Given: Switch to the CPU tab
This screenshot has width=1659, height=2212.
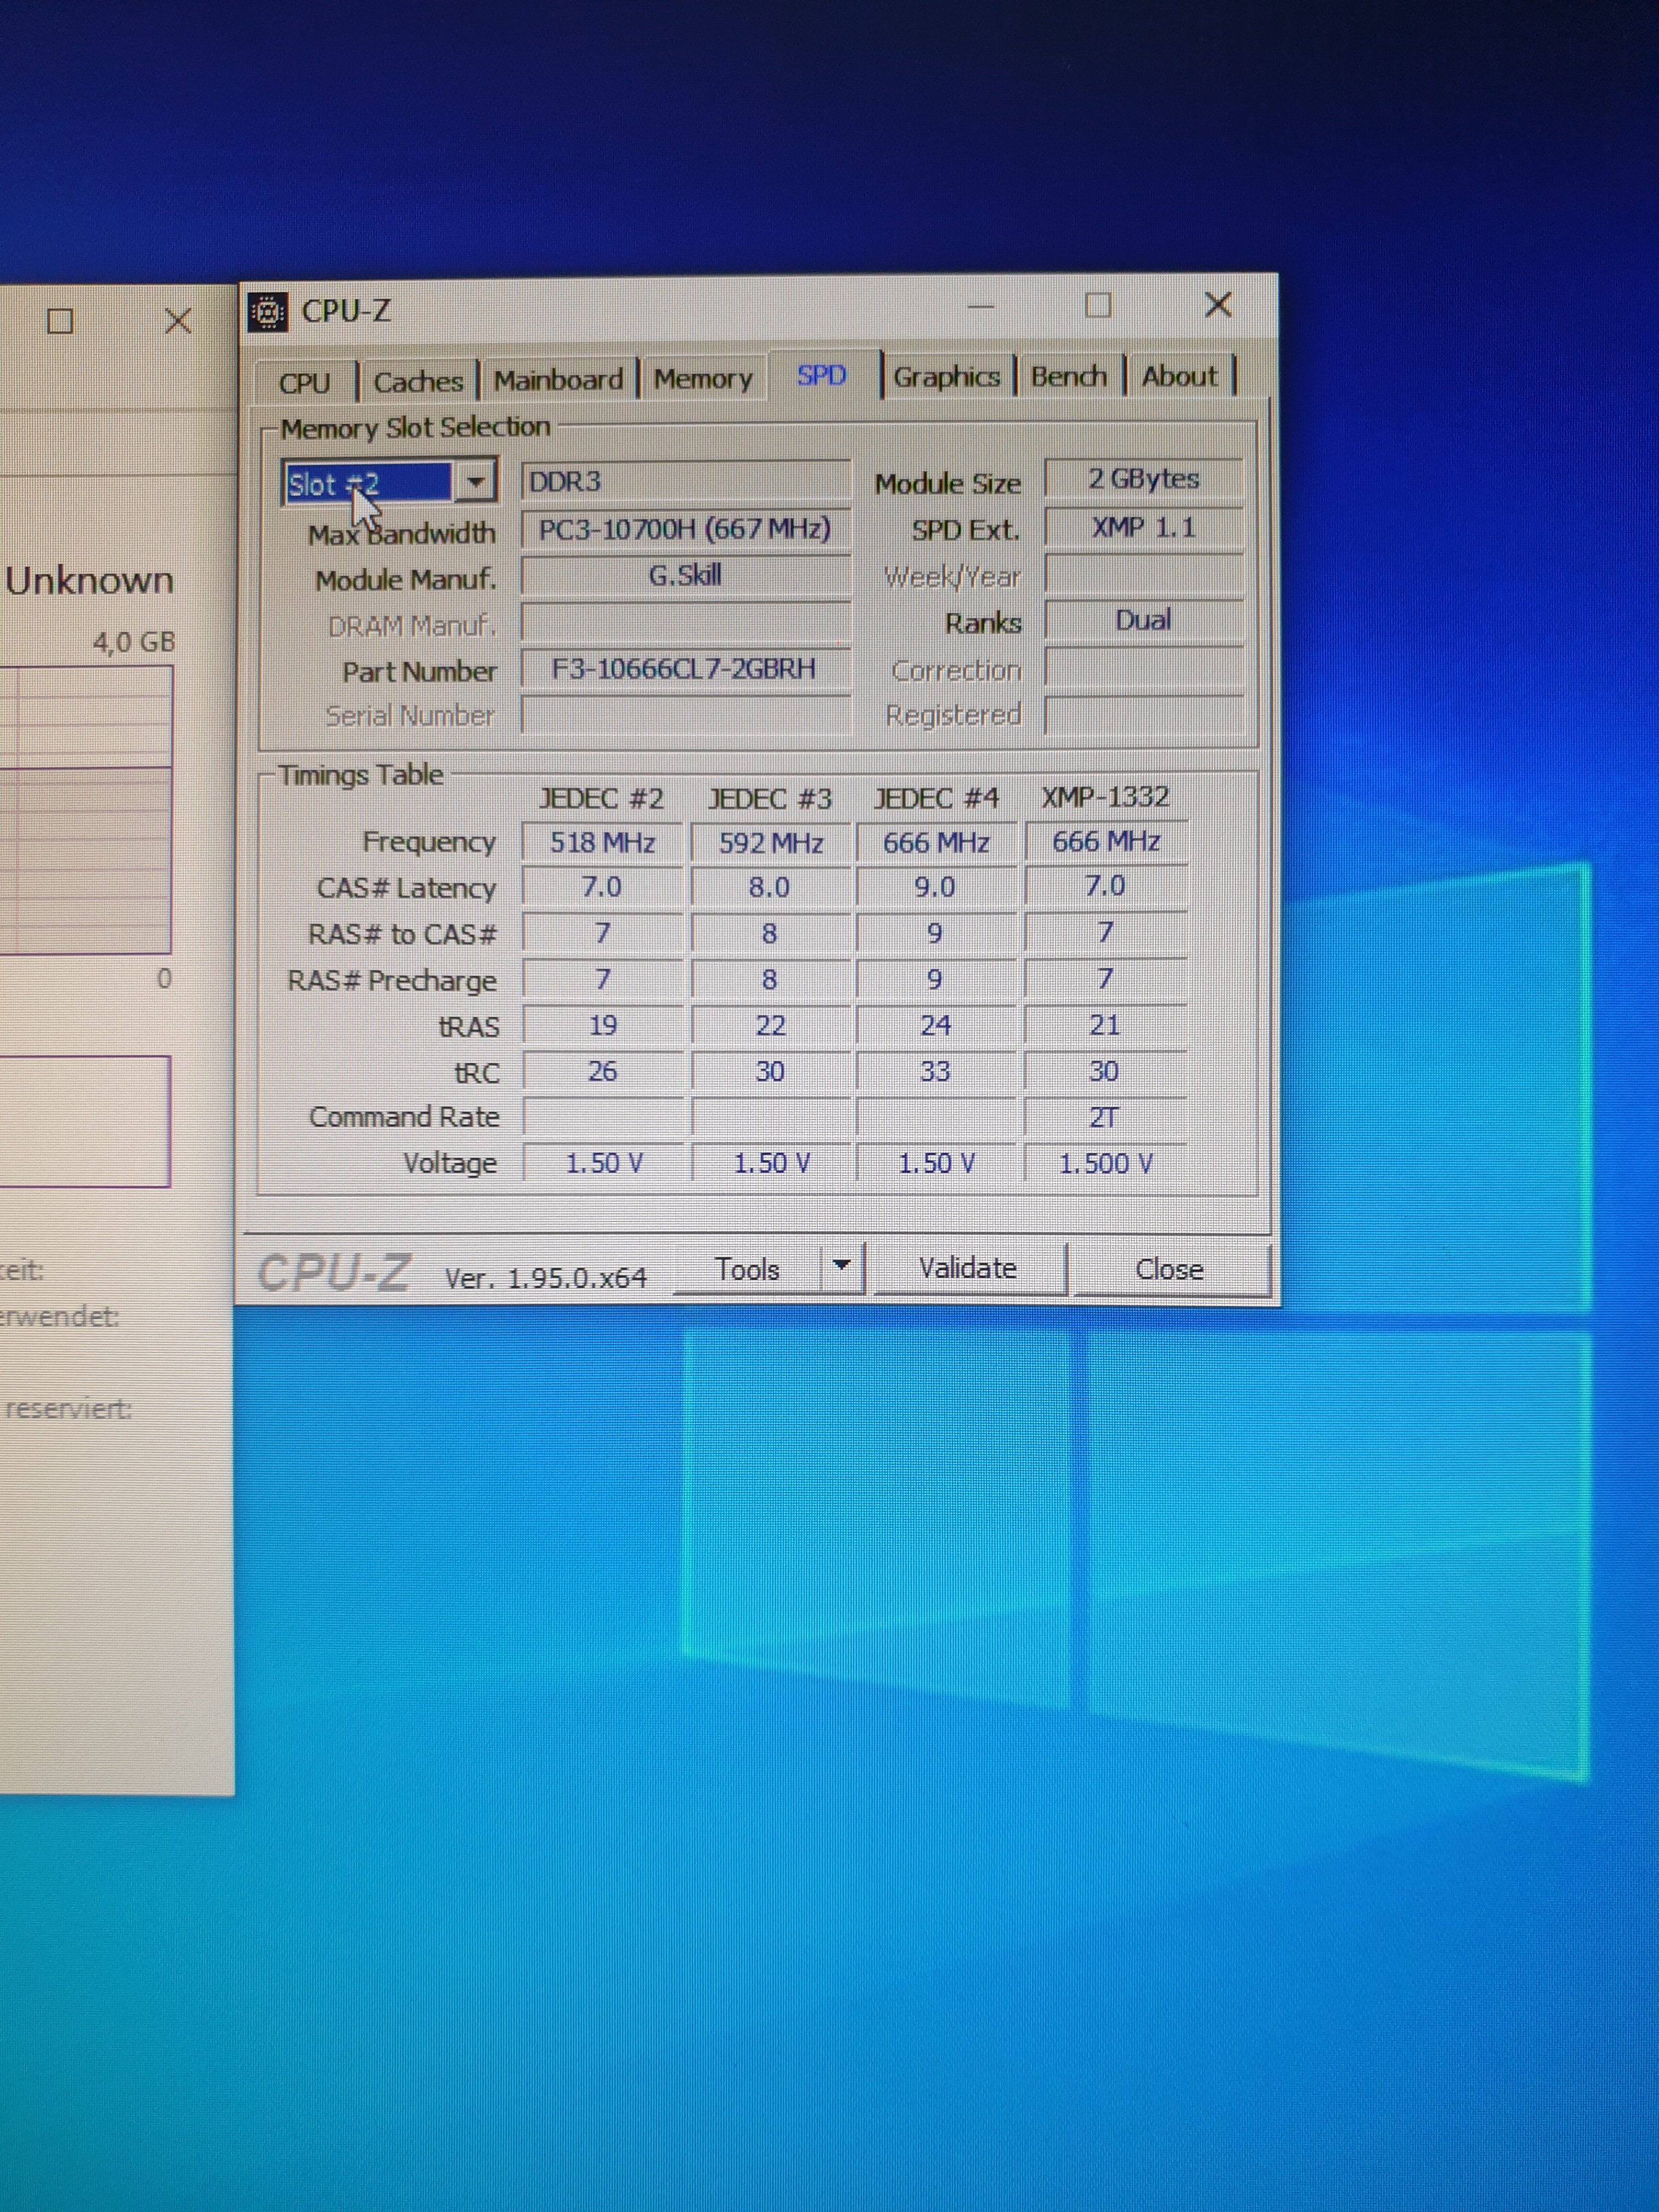Looking at the screenshot, I should pyautogui.click(x=304, y=383).
